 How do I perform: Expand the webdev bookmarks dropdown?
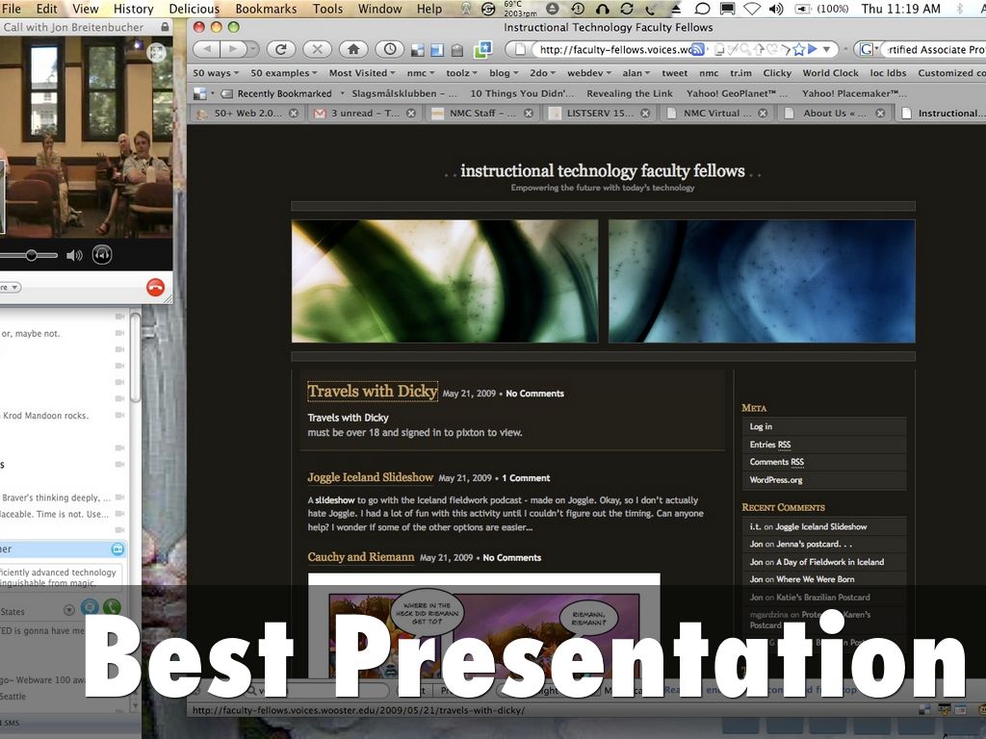click(x=588, y=73)
